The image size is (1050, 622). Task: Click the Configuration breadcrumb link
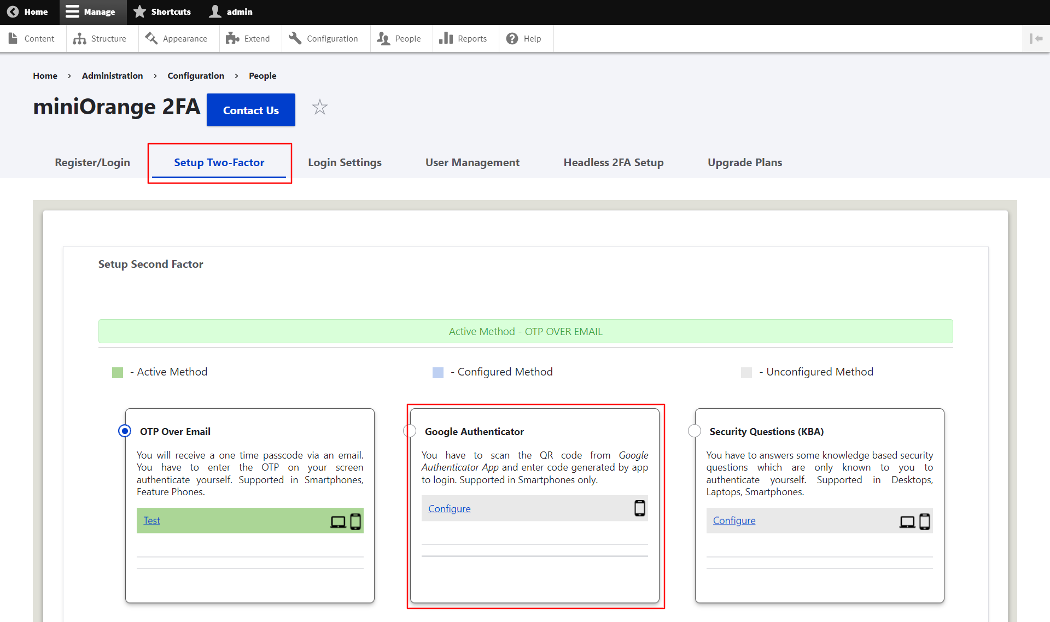[196, 75]
